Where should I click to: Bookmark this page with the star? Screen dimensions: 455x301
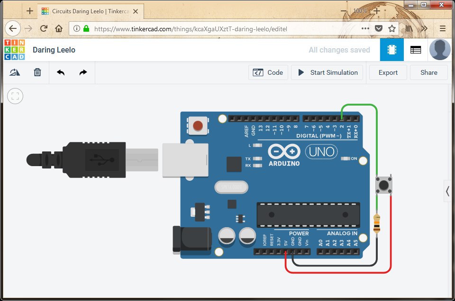click(392, 28)
